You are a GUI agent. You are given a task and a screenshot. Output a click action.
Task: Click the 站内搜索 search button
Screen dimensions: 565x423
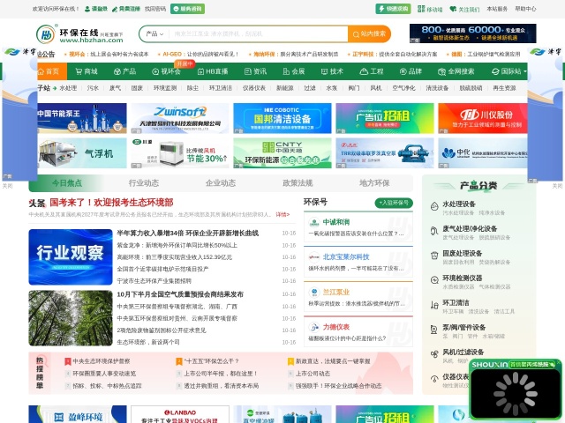(369, 33)
